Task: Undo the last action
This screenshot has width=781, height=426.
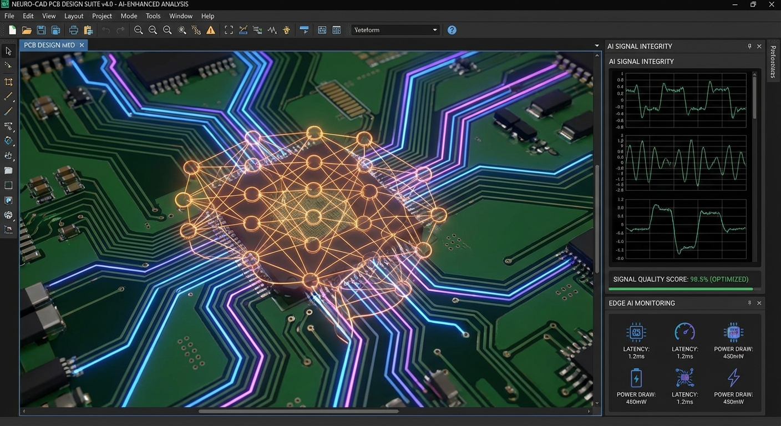Action: pos(106,30)
